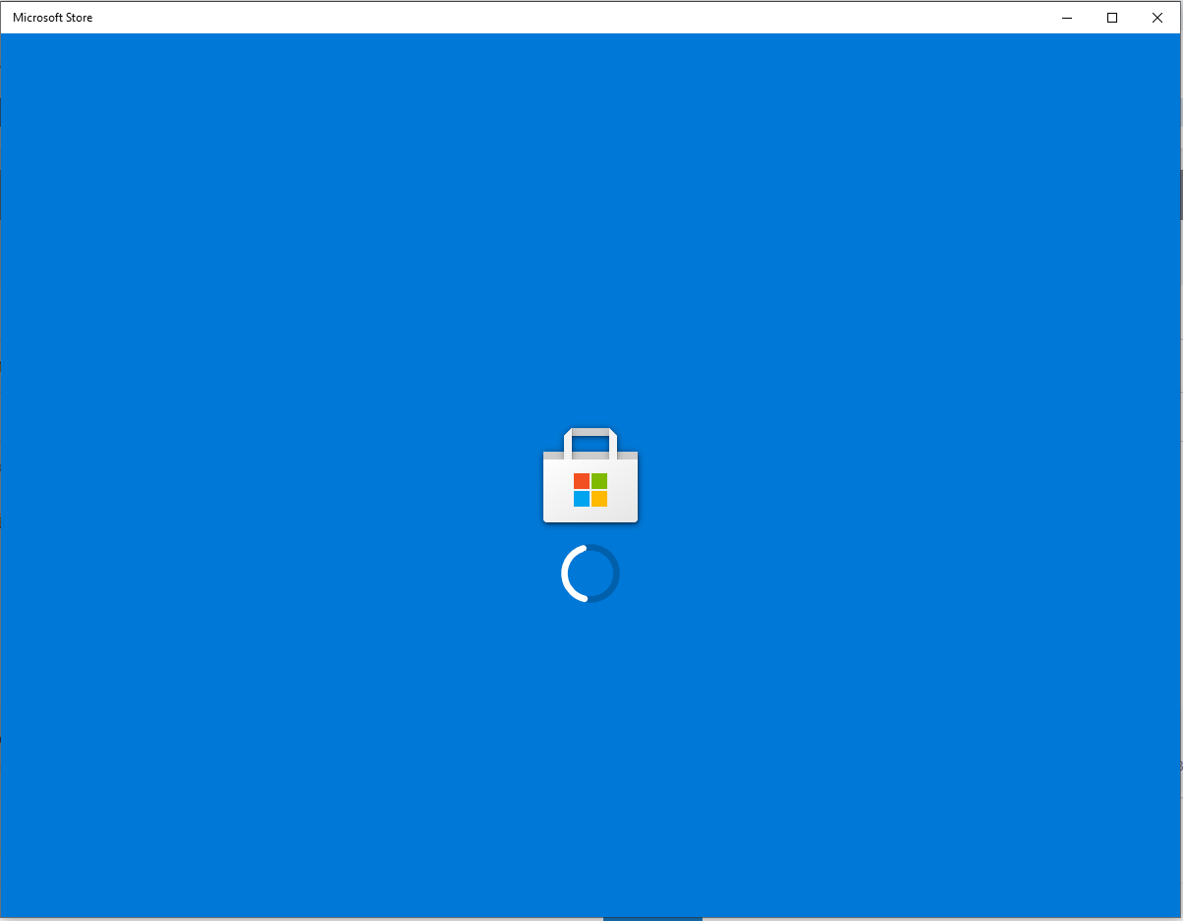Click the green square on the store logo
This screenshot has width=1183, height=921.
pyautogui.click(x=599, y=481)
